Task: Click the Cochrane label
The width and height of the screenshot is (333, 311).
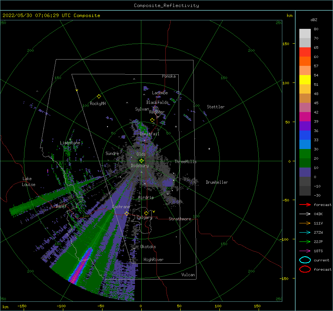Action: (121, 207)
